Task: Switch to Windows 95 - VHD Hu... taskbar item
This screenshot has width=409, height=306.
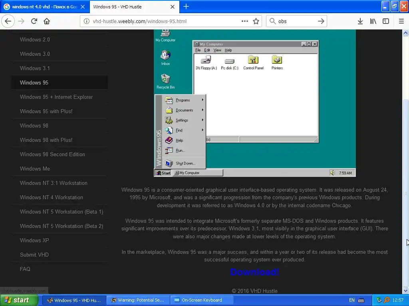Action: point(74,300)
